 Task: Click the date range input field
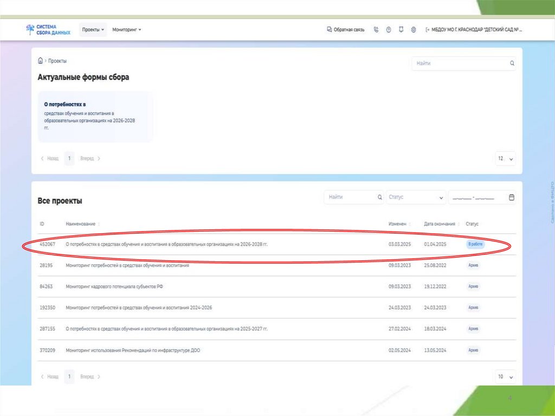click(x=482, y=197)
